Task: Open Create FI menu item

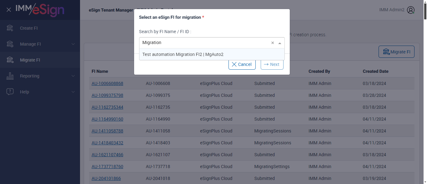Action: pos(29,28)
